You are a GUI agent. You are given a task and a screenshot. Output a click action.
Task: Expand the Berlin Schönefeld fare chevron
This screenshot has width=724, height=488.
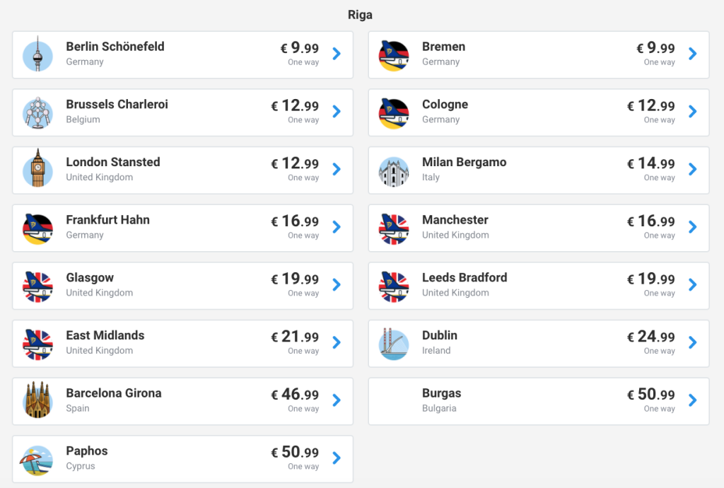tap(337, 54)
